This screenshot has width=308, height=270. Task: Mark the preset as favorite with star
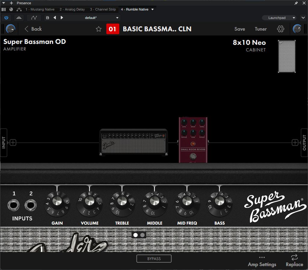click(99, 29)
